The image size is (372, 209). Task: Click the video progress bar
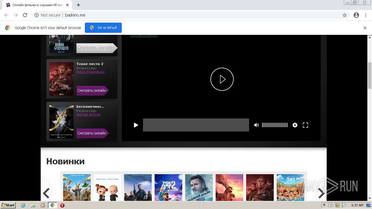click(x=196, y=125)
